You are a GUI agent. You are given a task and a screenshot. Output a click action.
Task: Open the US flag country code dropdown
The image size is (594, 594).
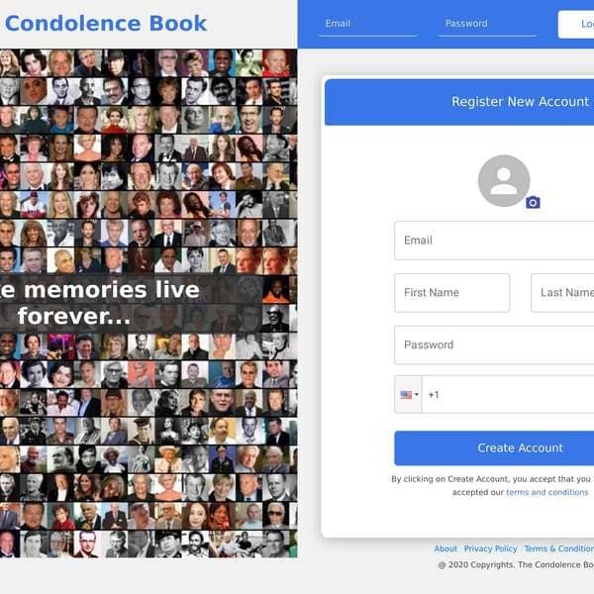pyautogui.click(x=408, y=395)
